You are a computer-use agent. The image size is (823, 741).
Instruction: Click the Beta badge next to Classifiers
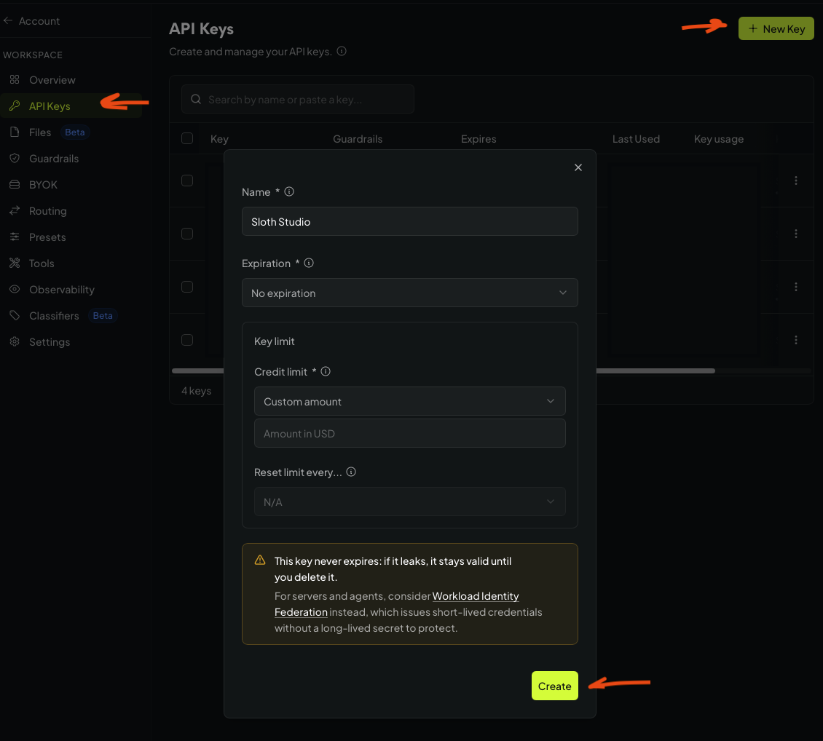pyautogui.click(x=103, y=316)
